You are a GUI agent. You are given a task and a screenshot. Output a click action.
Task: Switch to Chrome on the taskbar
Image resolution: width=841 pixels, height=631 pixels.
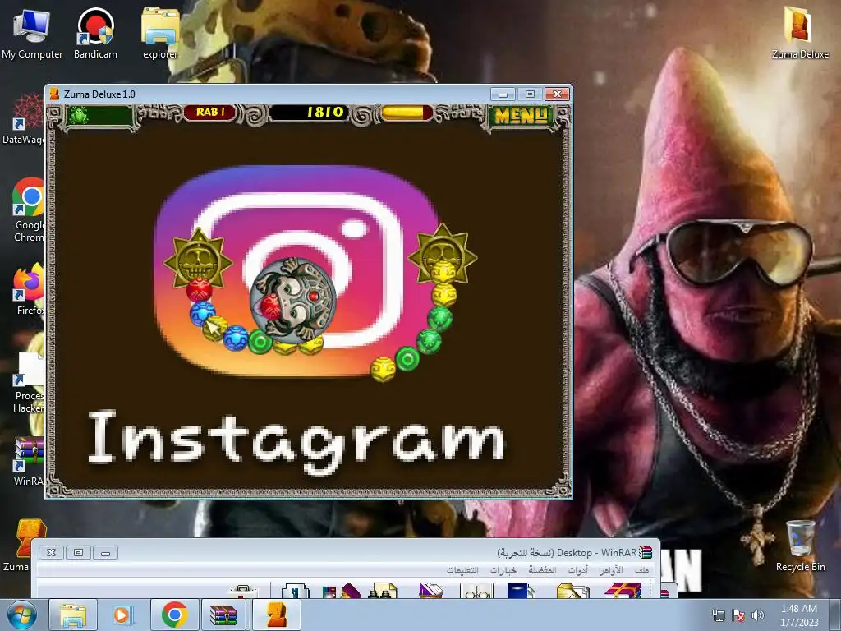pos(174,615)
